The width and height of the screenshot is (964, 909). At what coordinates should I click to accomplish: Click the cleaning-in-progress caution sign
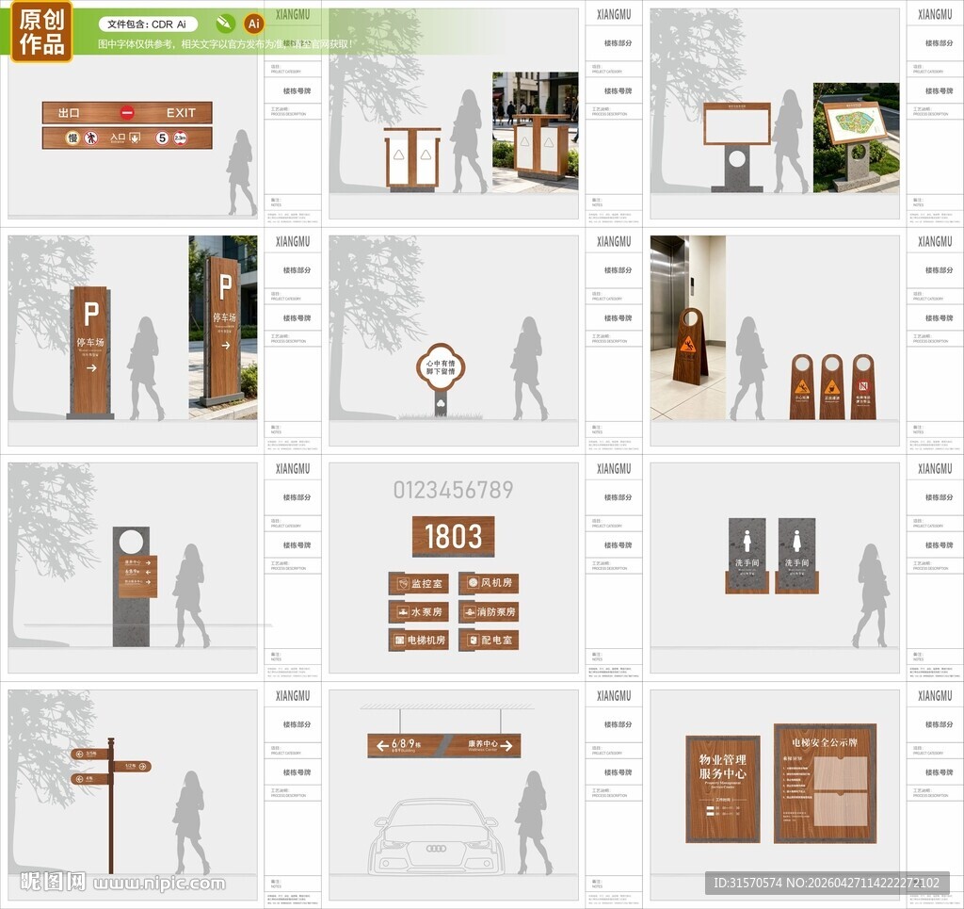point(832,387)
